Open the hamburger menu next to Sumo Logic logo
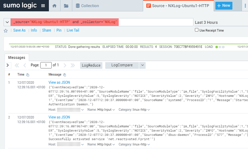The height and width of the screenshot is (149, 248). (43, 6)
